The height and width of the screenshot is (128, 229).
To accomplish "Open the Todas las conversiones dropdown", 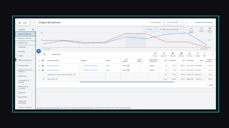I will pyautogui.click(x=170, y=29).
